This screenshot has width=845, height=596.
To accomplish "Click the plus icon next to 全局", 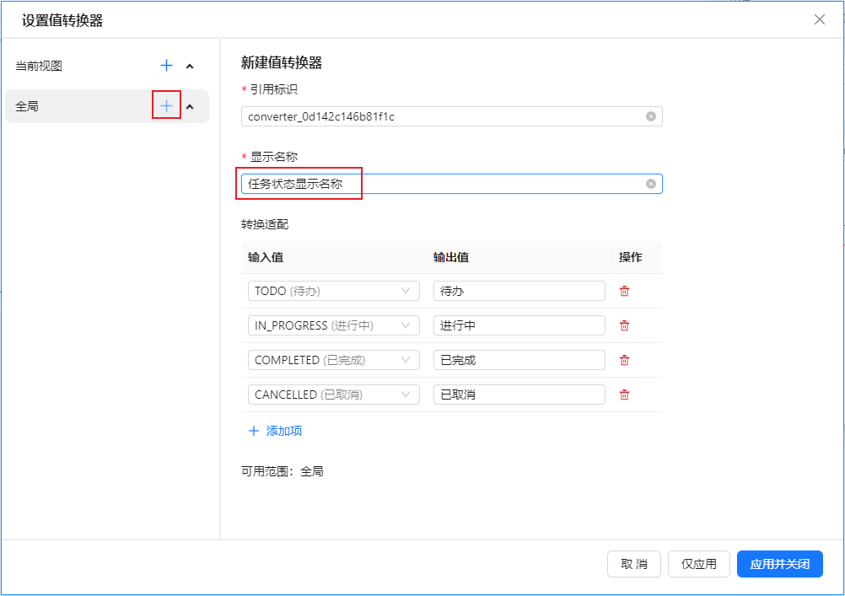I will (167, 106).
